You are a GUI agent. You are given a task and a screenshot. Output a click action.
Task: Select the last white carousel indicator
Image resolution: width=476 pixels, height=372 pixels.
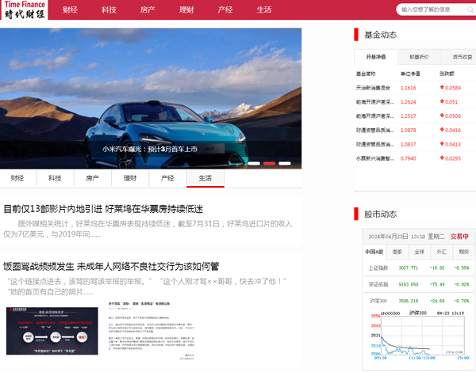click(285, 163)
